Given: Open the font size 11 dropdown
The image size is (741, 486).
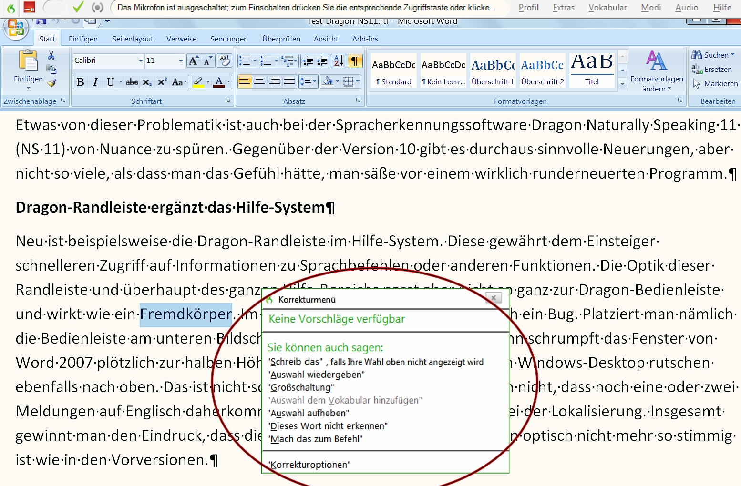Looking at the screenshot, I should point(181,61).
